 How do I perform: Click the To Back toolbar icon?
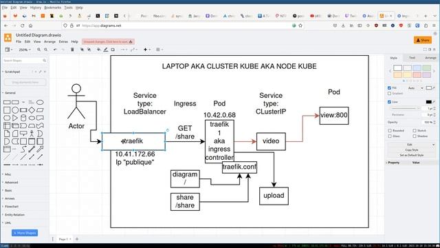point(89,50)
